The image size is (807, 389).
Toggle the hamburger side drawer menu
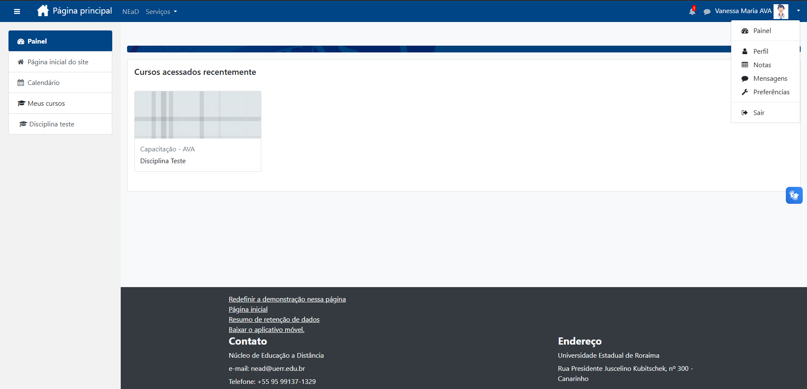pos(17,11)
